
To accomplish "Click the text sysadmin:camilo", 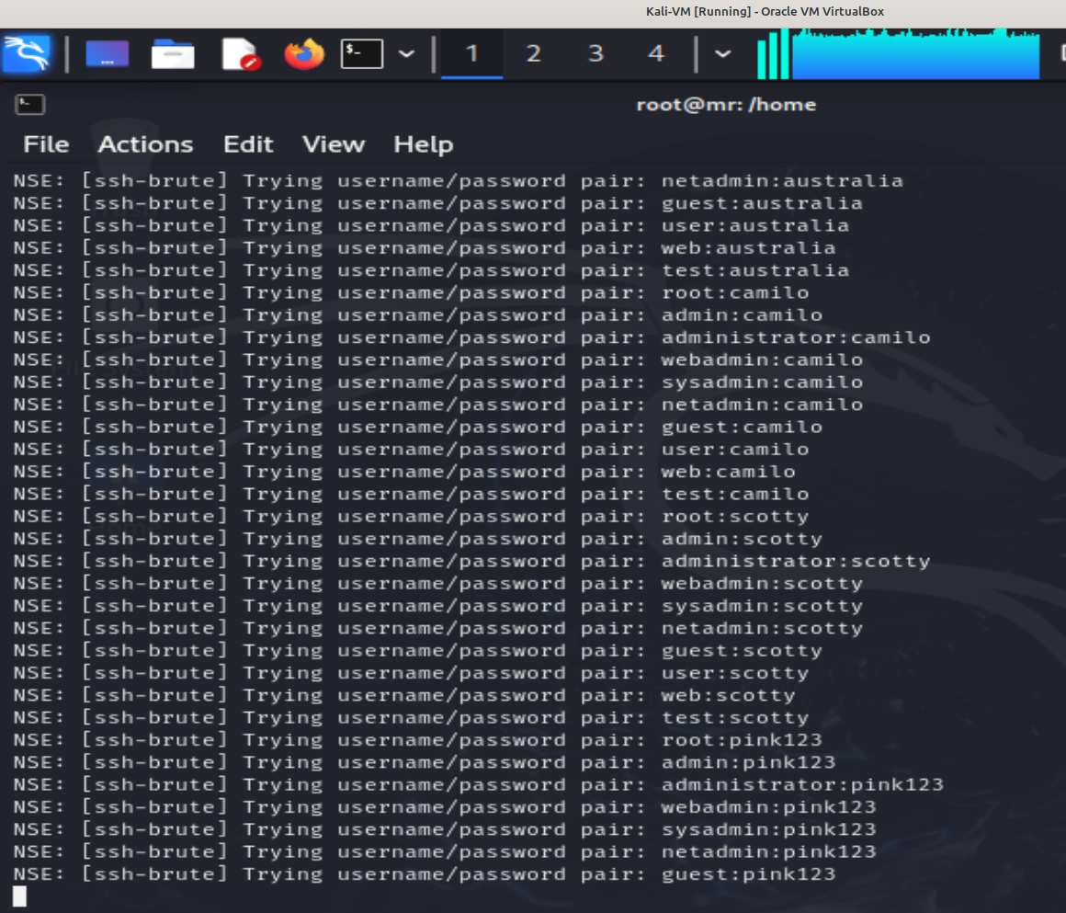I will [x=762, y=382].
